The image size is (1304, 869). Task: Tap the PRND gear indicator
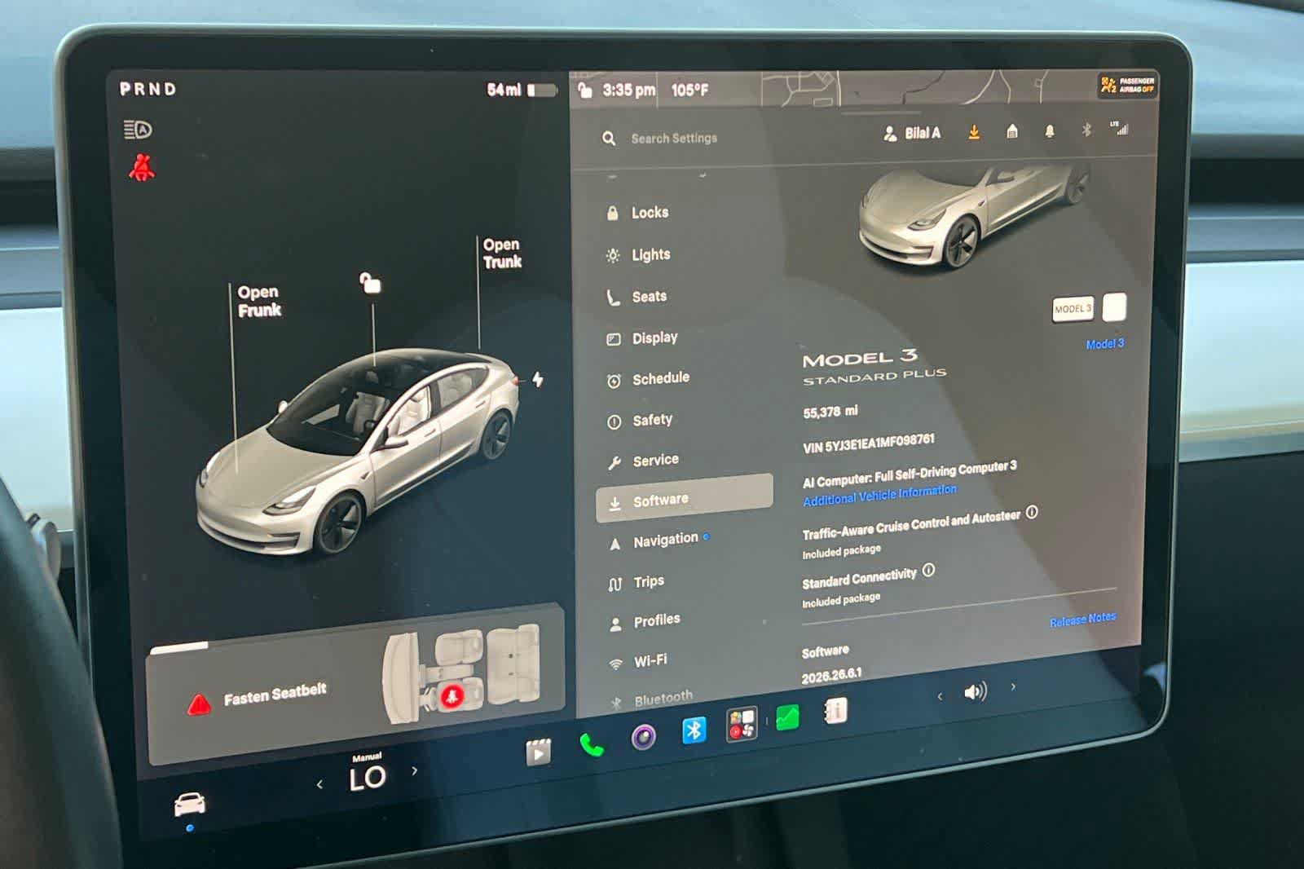[x=148, y=89]
